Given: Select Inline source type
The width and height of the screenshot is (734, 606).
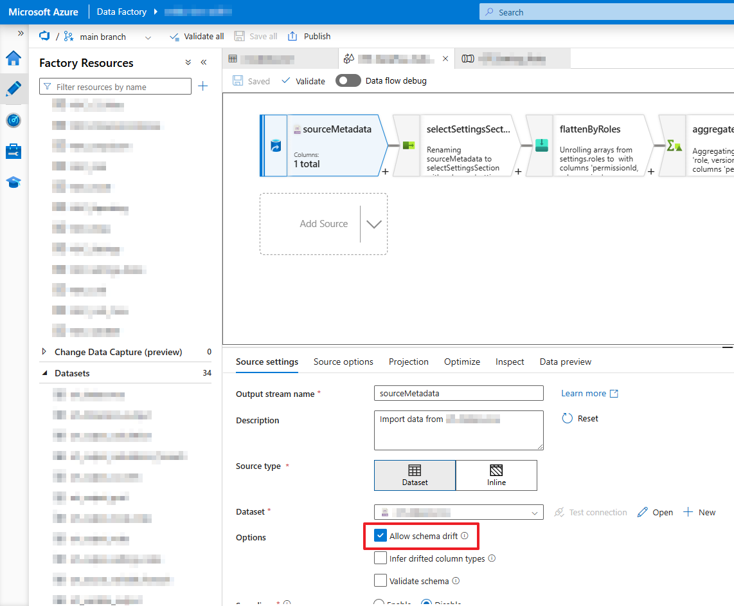Looking at the screenshot, I should (496, 475).
